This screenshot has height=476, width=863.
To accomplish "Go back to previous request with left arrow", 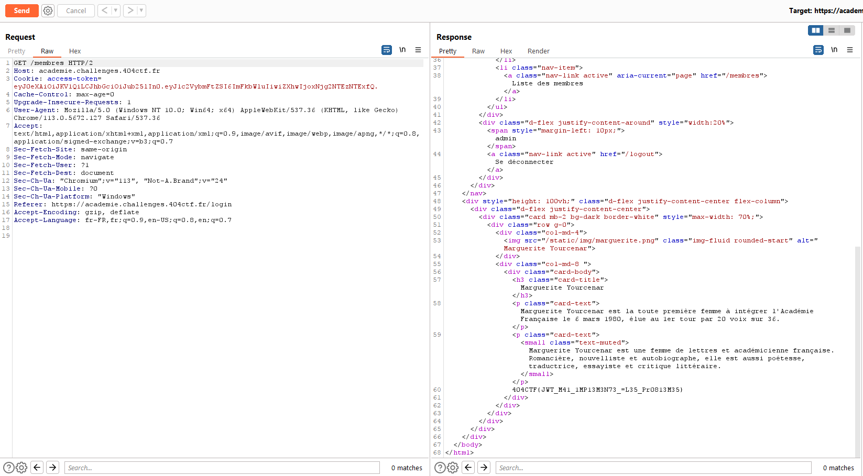I will tap(104, 10).
